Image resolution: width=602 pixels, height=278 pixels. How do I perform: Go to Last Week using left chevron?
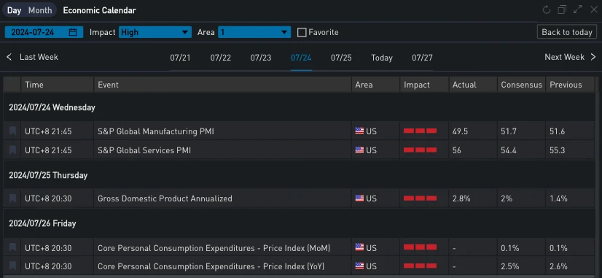pyautogui.click(x=9, y=58)
